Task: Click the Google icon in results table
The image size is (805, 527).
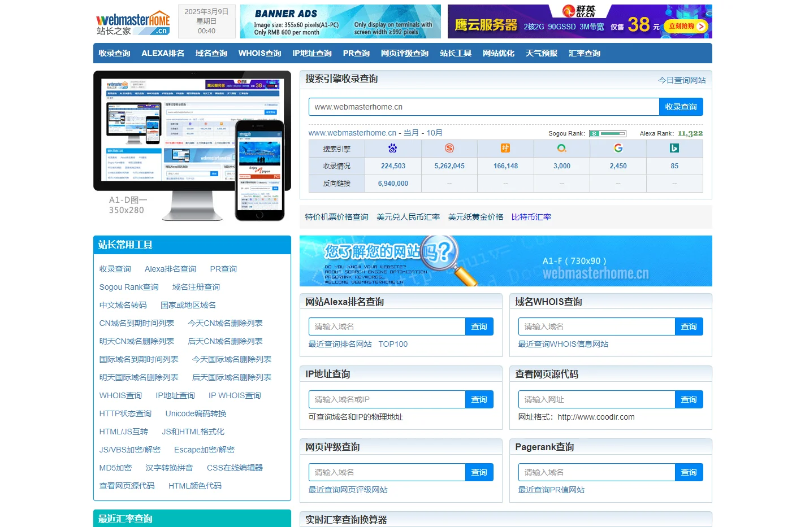Action: pos(618,148)
